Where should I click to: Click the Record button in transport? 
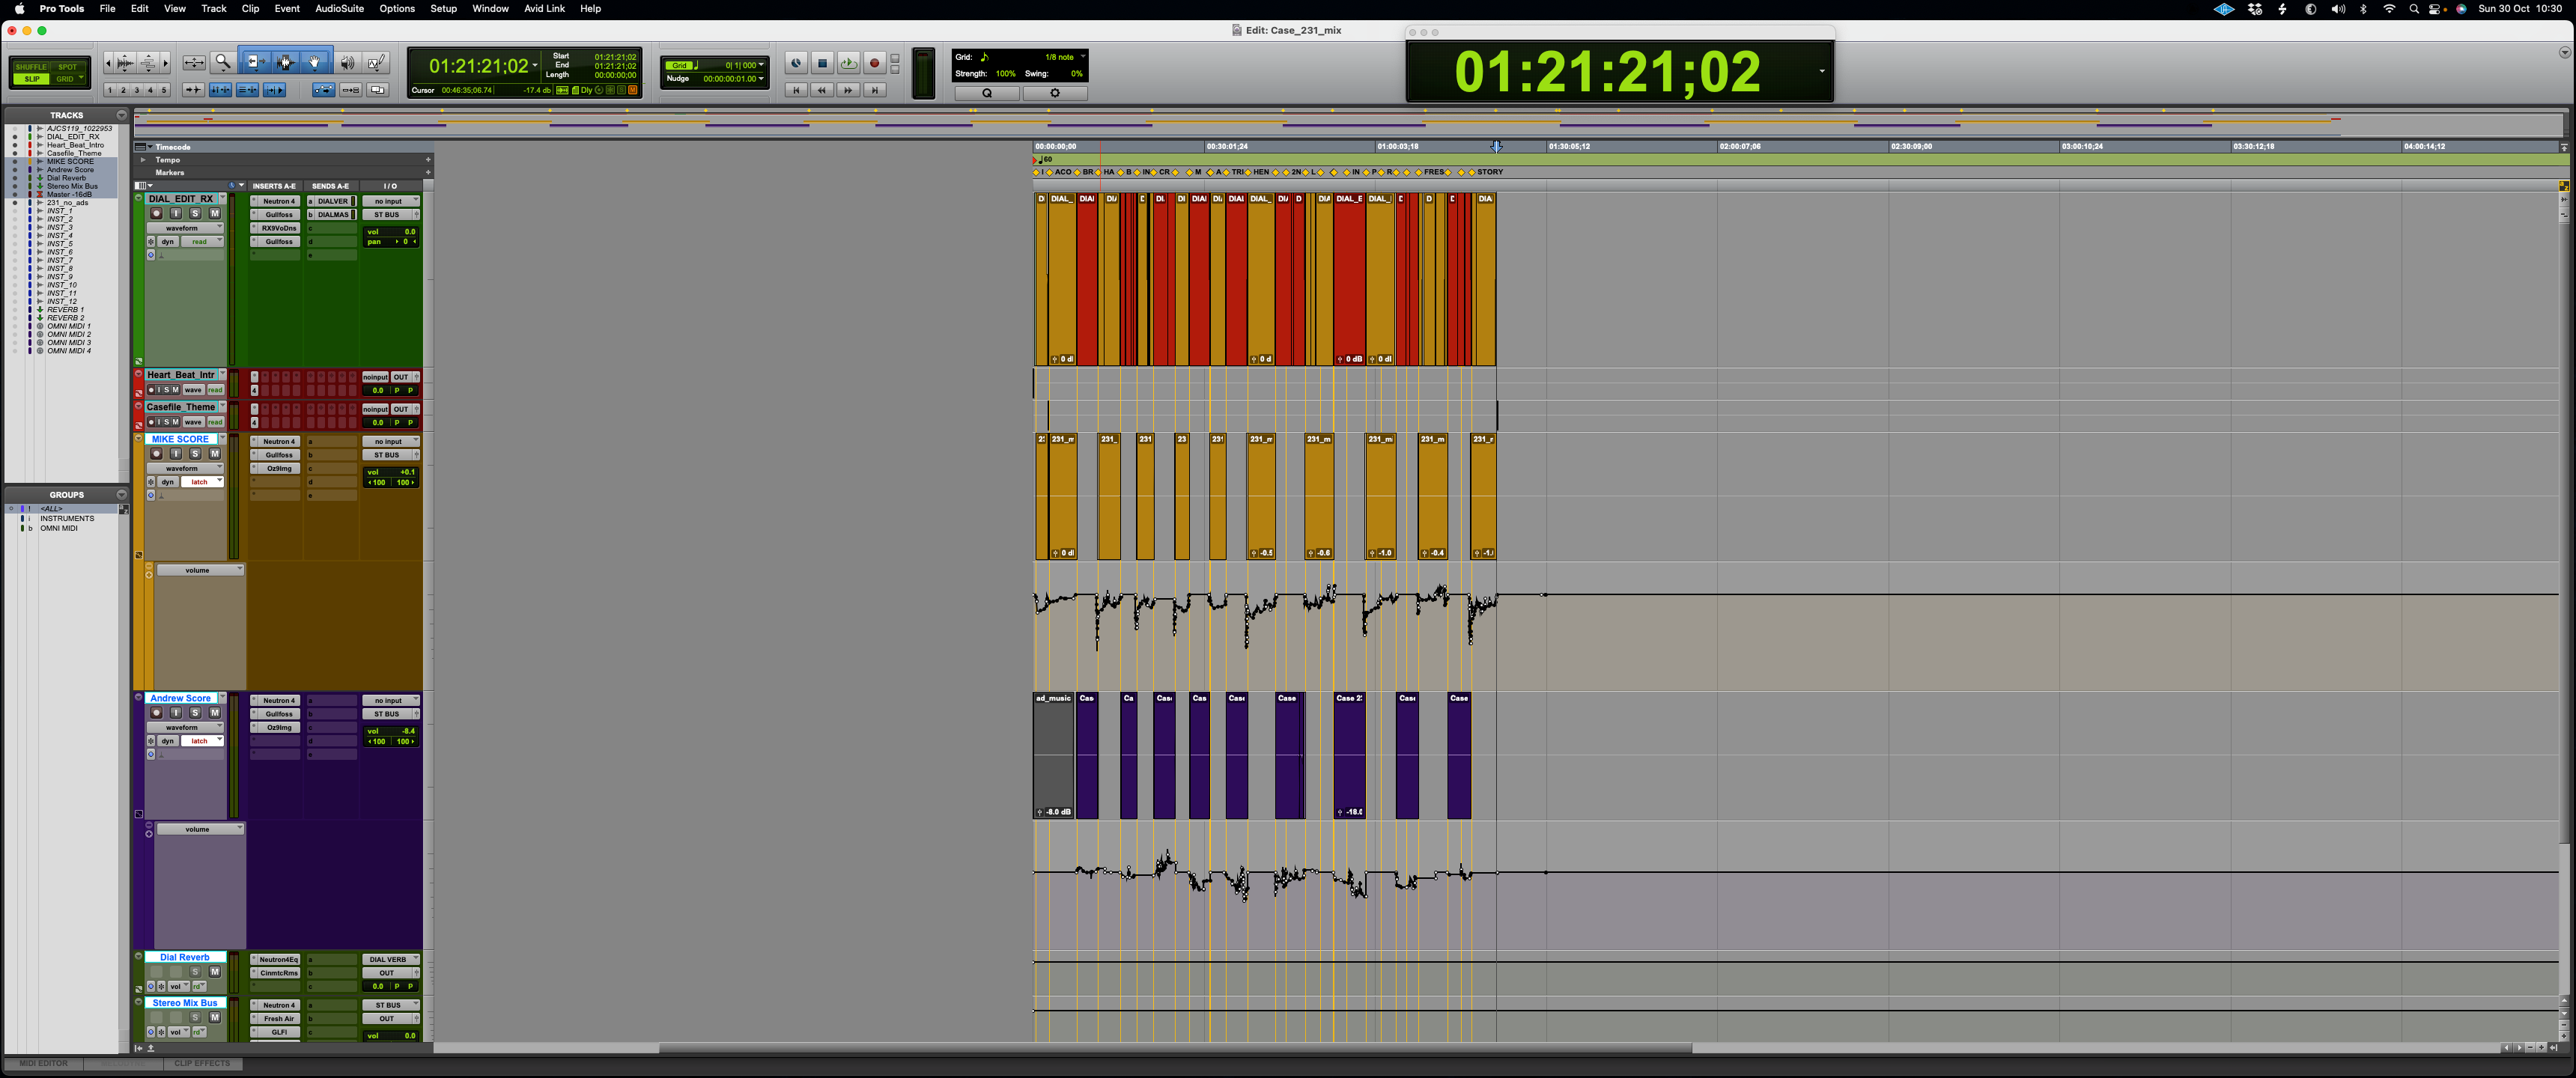tap(874, 63)
